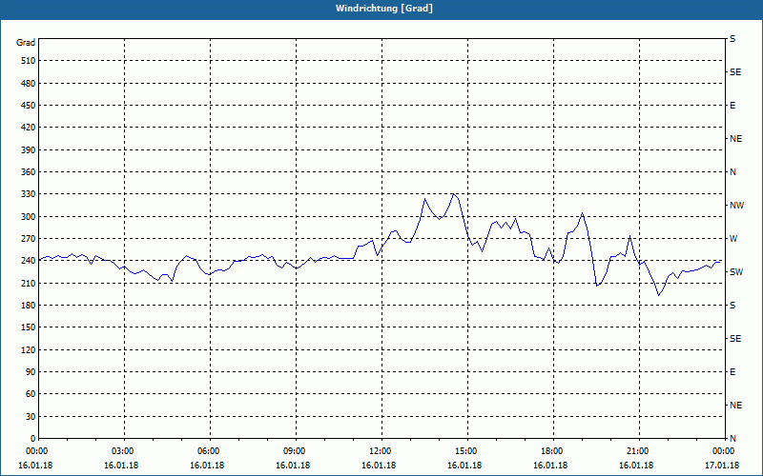Select the 330 y-axis tick label
This screenshot has height=476, width=763.
coord(29,194)
